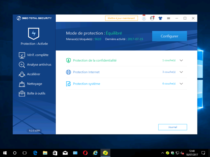Image resolution: width=210 pixels, height=157 pixels.
Task: Open the hamburger main menu
Action: [169, 18]
